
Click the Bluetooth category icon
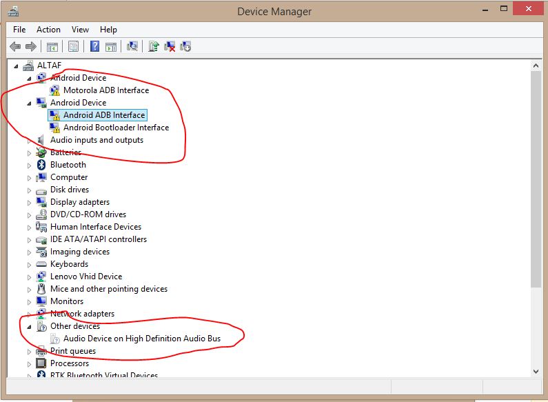tap(41, 165)
